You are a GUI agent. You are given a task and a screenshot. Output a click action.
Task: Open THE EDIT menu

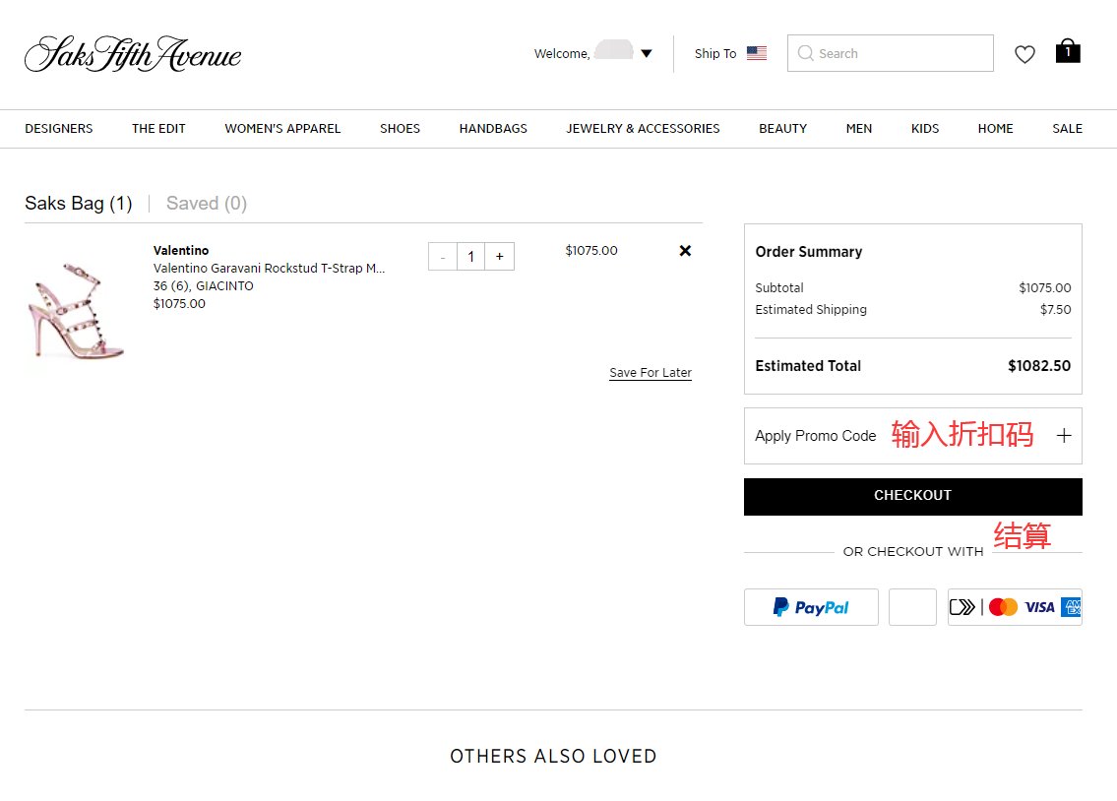pos(158,129)
